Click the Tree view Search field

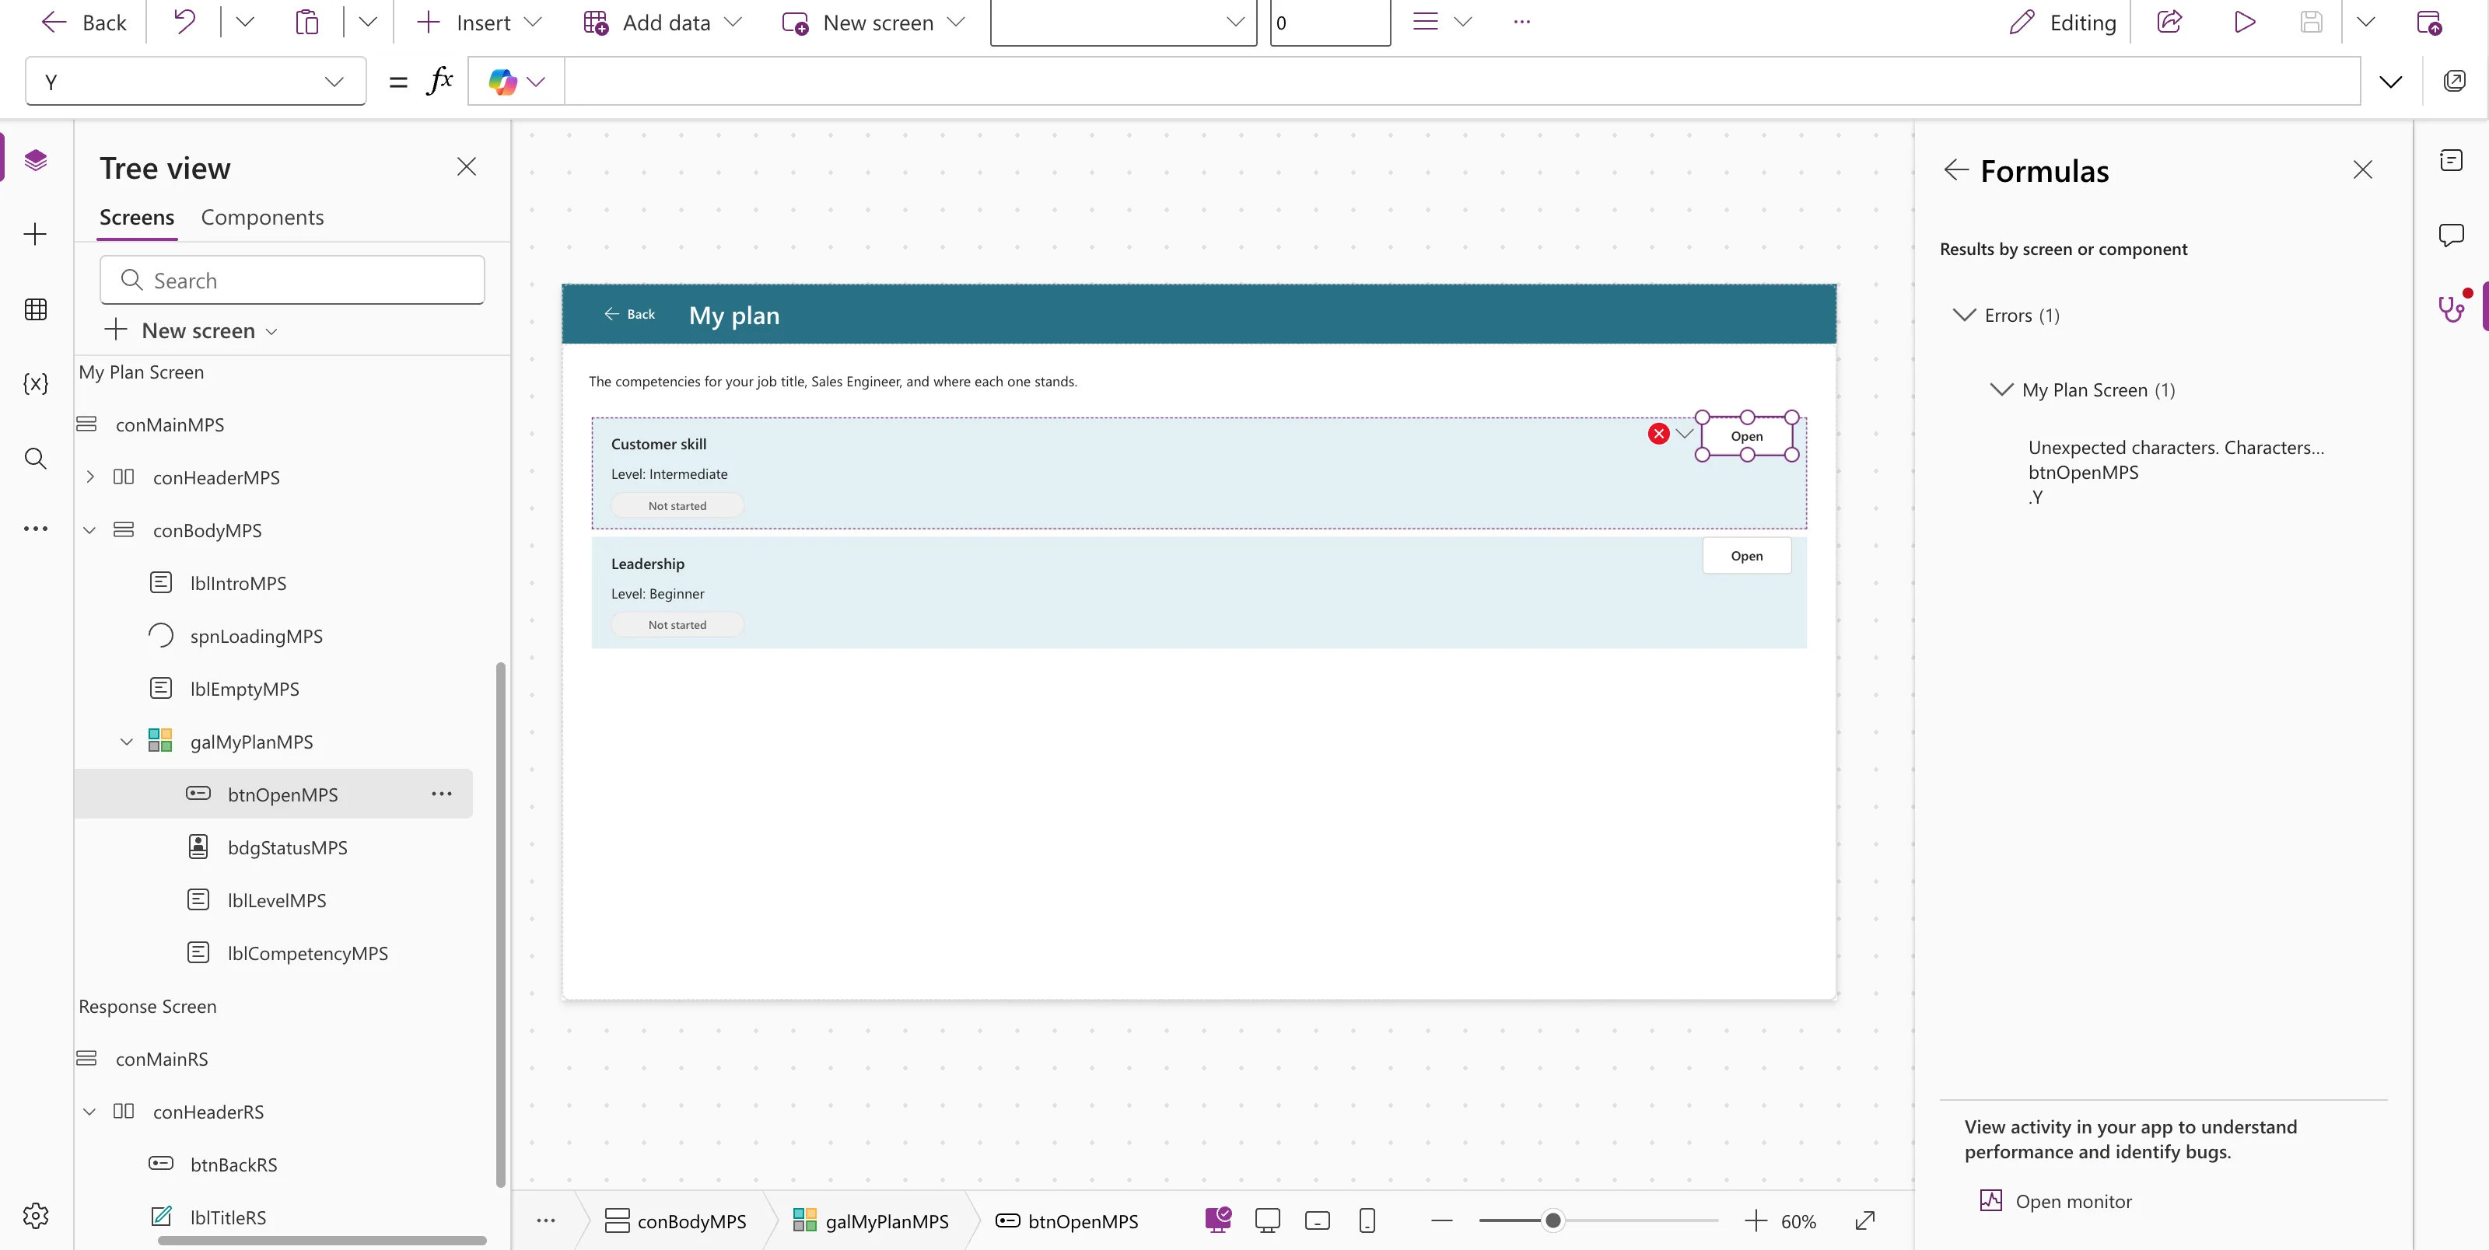pos(292,280)
